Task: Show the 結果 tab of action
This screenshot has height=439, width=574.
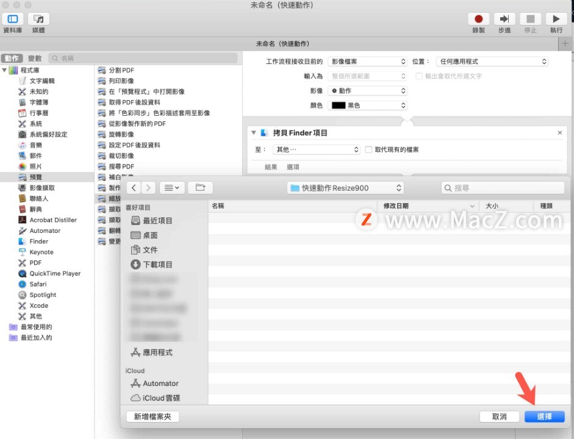Action: (x=271, y=167)
